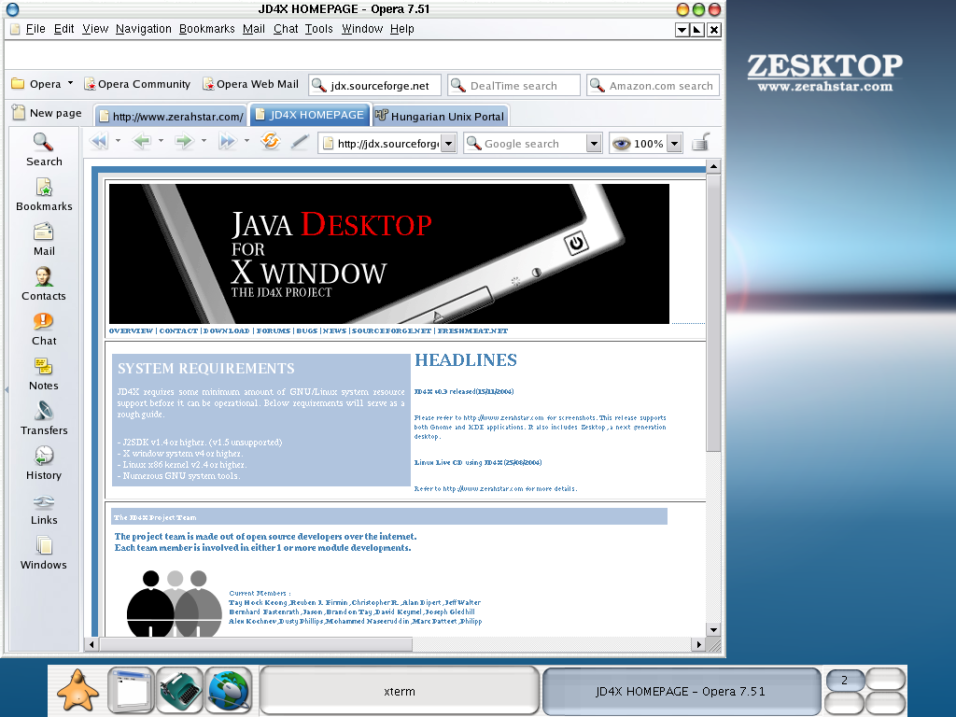Click the horizontal scrollbar thumb
The width and height of the screenshot is (956, 717).
[x=256, y=644]
